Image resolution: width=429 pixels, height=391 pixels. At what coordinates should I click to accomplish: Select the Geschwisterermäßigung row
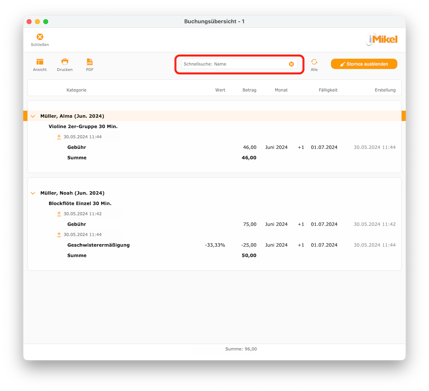click(x=214, y=245)
